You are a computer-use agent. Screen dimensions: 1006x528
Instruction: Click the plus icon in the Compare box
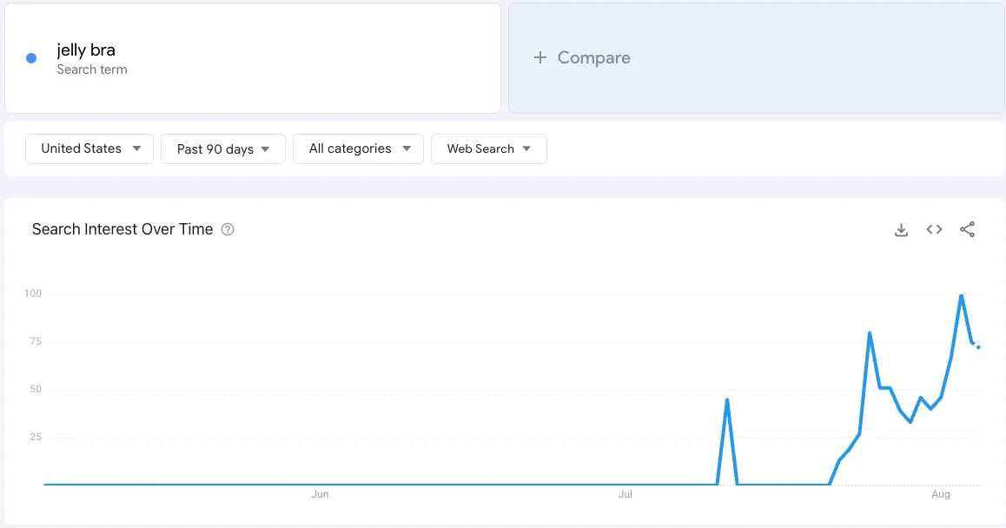[539, 57]
